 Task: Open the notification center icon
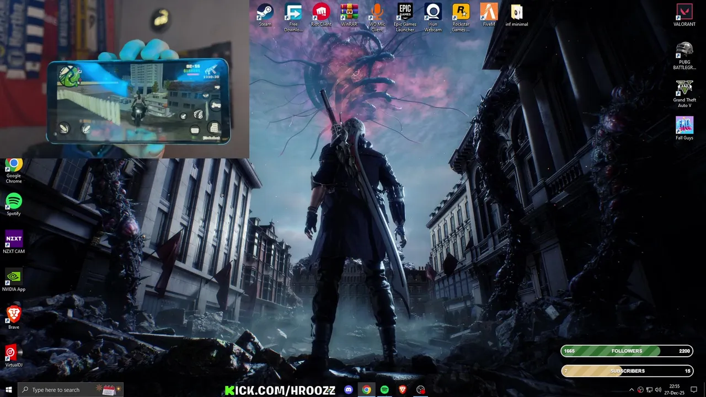(x=694, y=390)
